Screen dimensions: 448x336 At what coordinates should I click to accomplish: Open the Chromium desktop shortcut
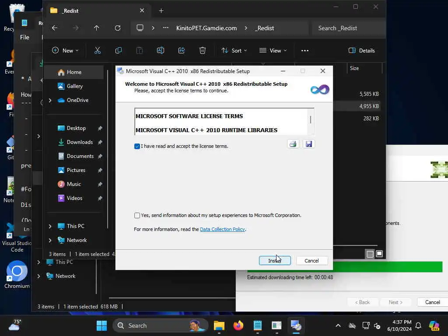click(x=17, y=275)
